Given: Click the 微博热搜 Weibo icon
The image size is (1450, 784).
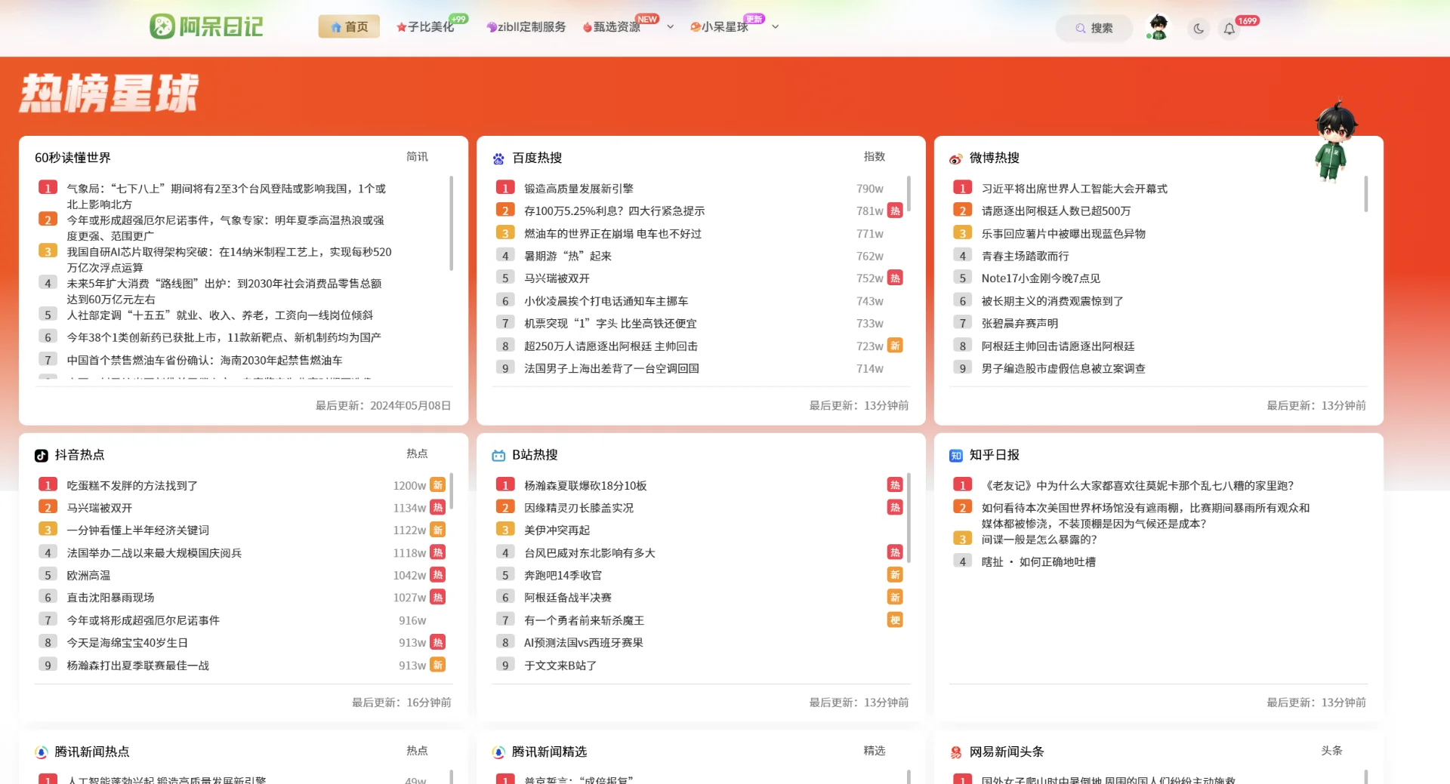Looking at the screenshot, I should (956, 158).
